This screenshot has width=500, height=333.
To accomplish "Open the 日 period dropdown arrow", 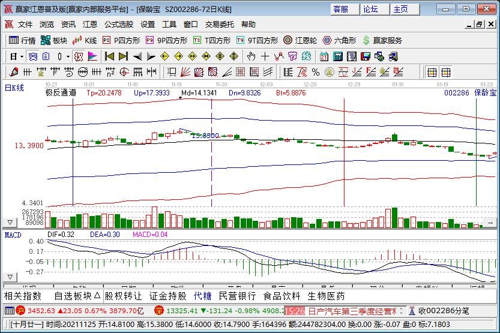I will point(22,57).
